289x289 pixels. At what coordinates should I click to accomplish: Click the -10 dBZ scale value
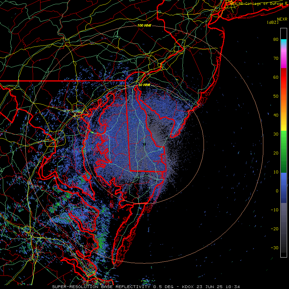(275, 210)
